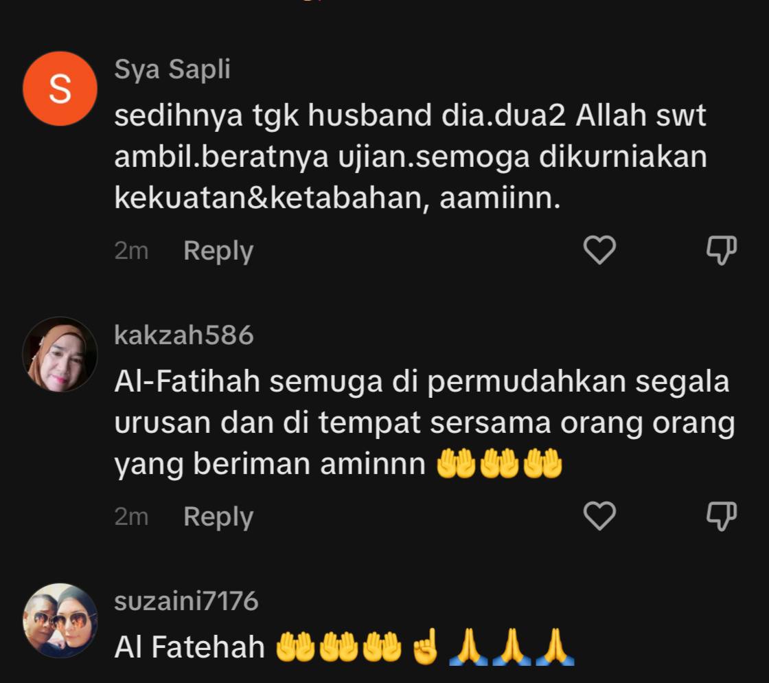Open Sya Sapli's orange S avatar
This screenshot has height=683, width=769.
coord(60,89)
